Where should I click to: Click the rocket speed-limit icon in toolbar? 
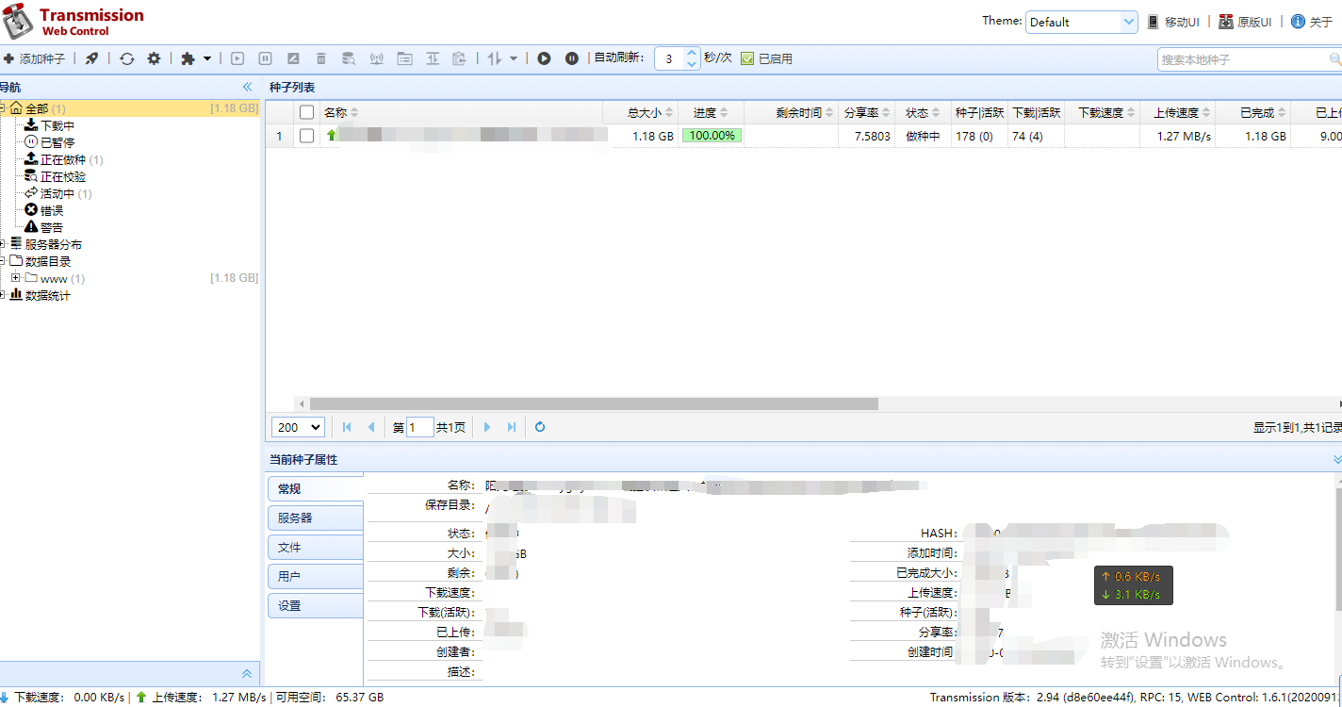91,58
